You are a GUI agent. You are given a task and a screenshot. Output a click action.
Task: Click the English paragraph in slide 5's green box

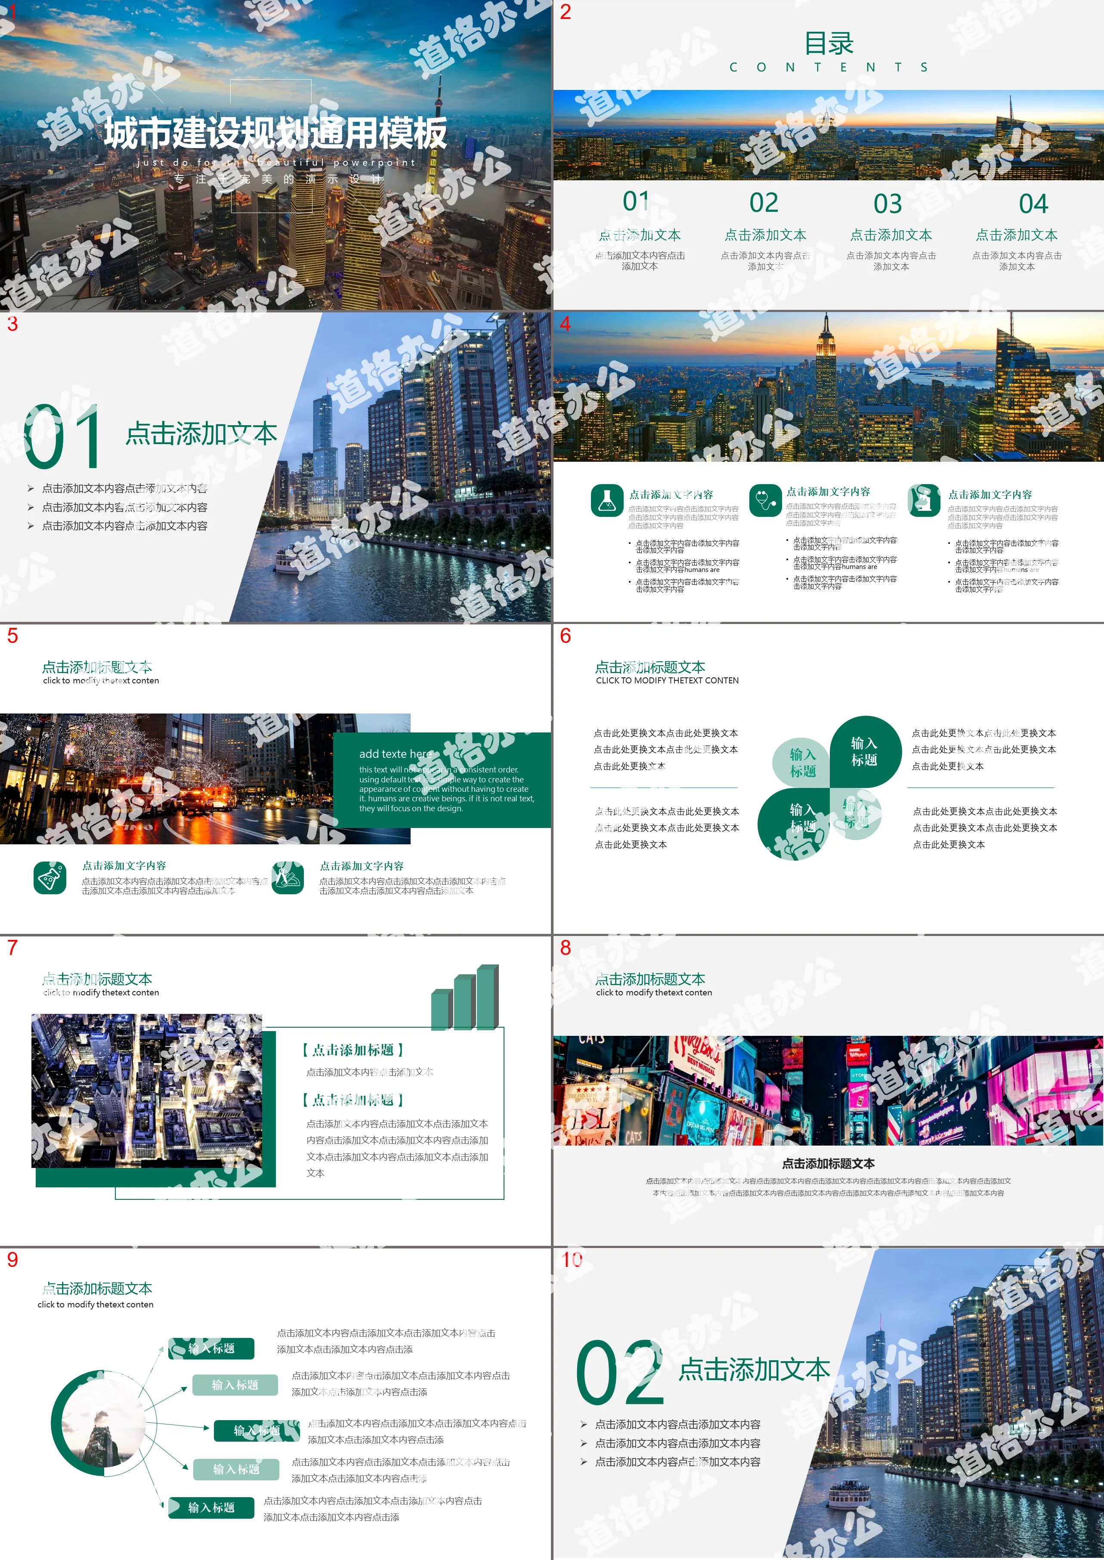[x=447, y=789]
